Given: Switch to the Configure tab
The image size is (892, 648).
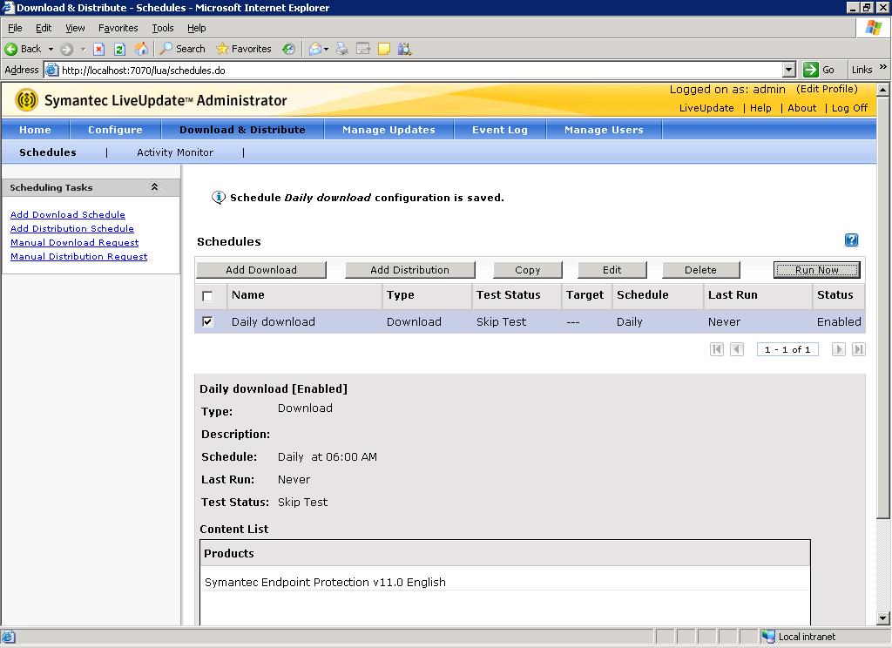Looking at the screenshot, I should [116, 130].
